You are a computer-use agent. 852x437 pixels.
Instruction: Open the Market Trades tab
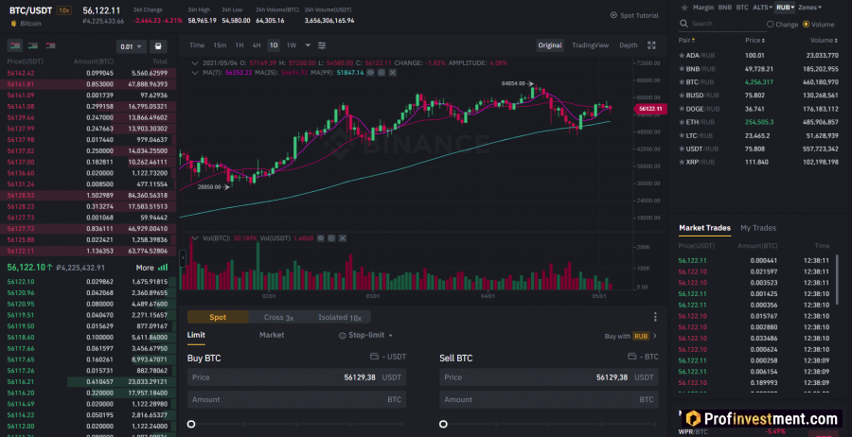click(x=704, y=228)
